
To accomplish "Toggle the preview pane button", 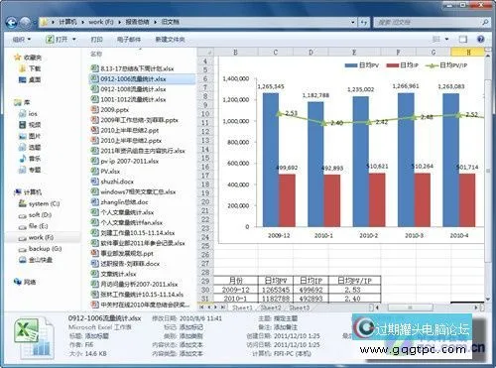I will coord(463,40).
